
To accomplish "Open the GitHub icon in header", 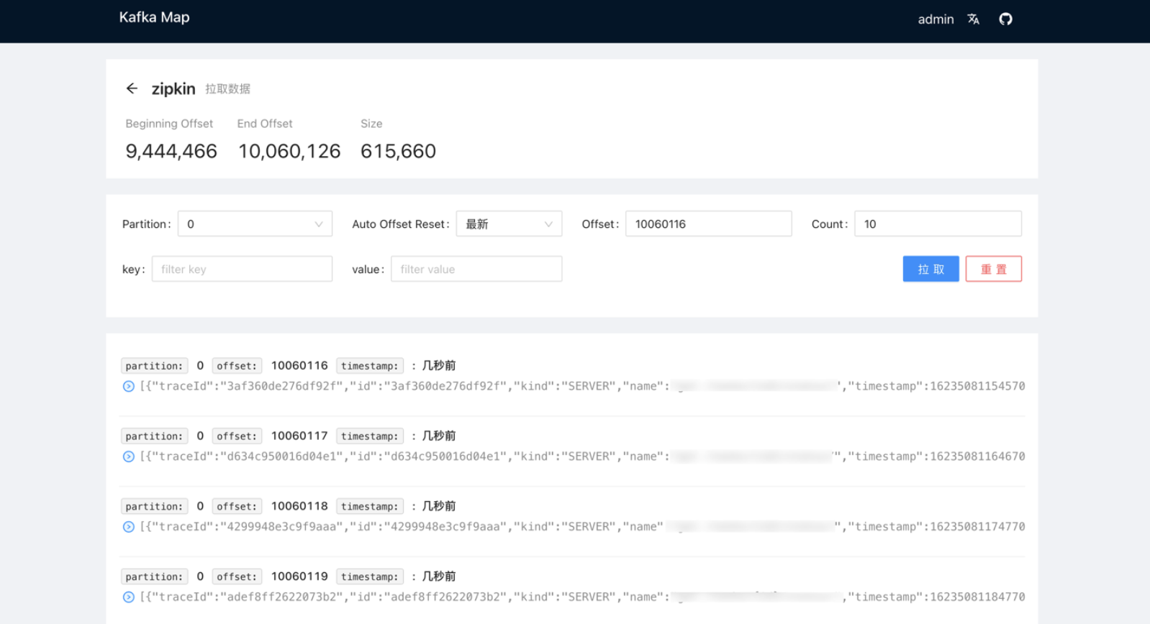I will [1005, 19].
